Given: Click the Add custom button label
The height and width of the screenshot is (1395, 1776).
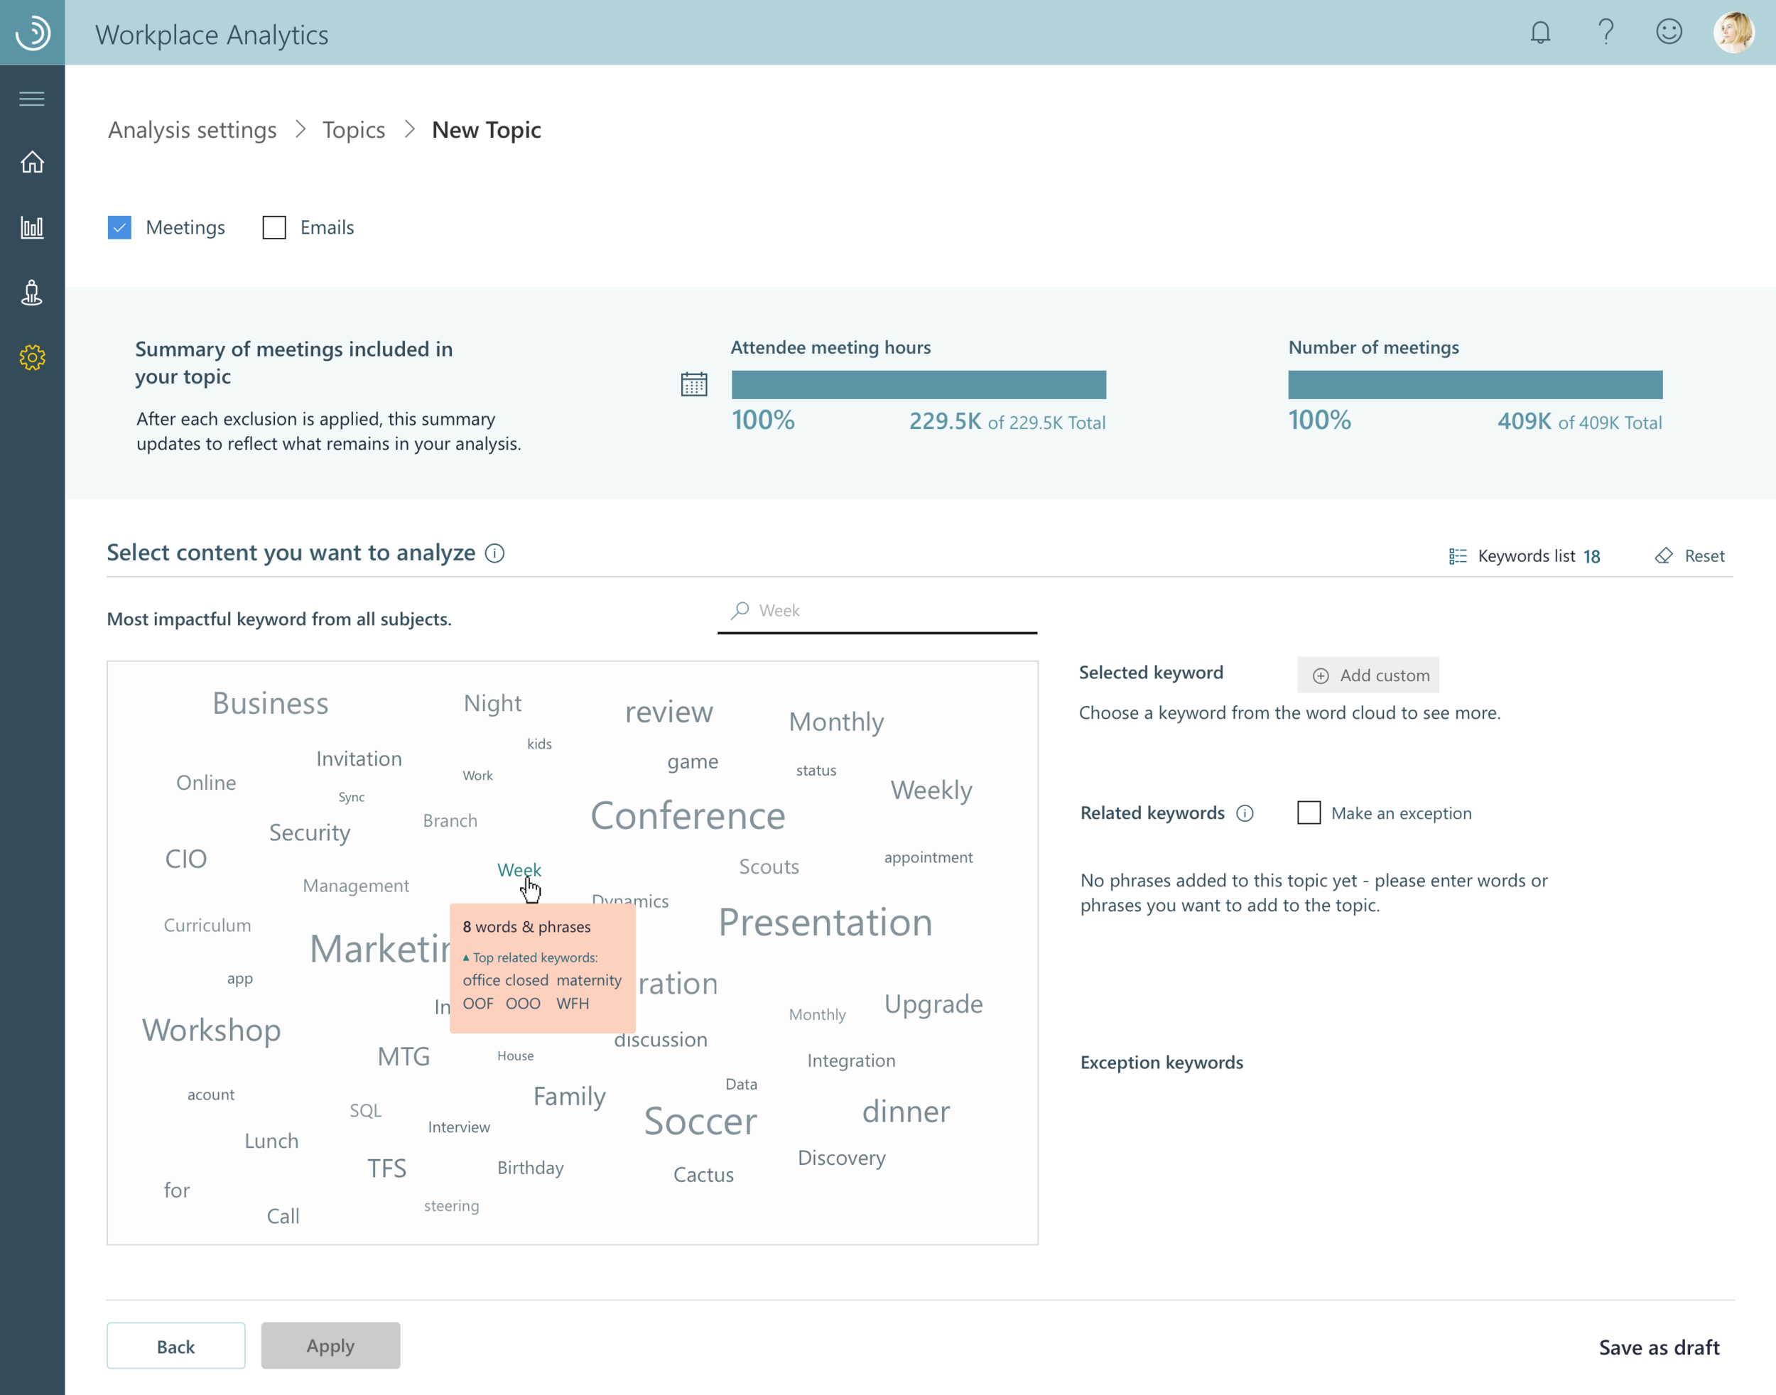Looking at the screenshot, I should pos(1385,675).
